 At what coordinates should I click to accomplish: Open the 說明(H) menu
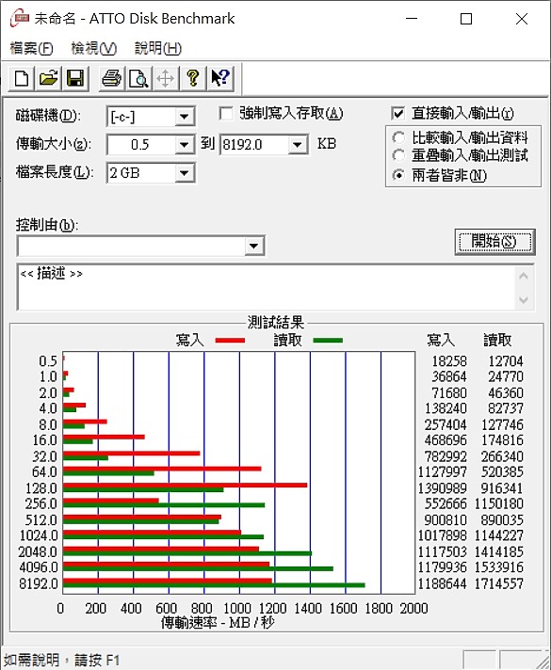158,48
